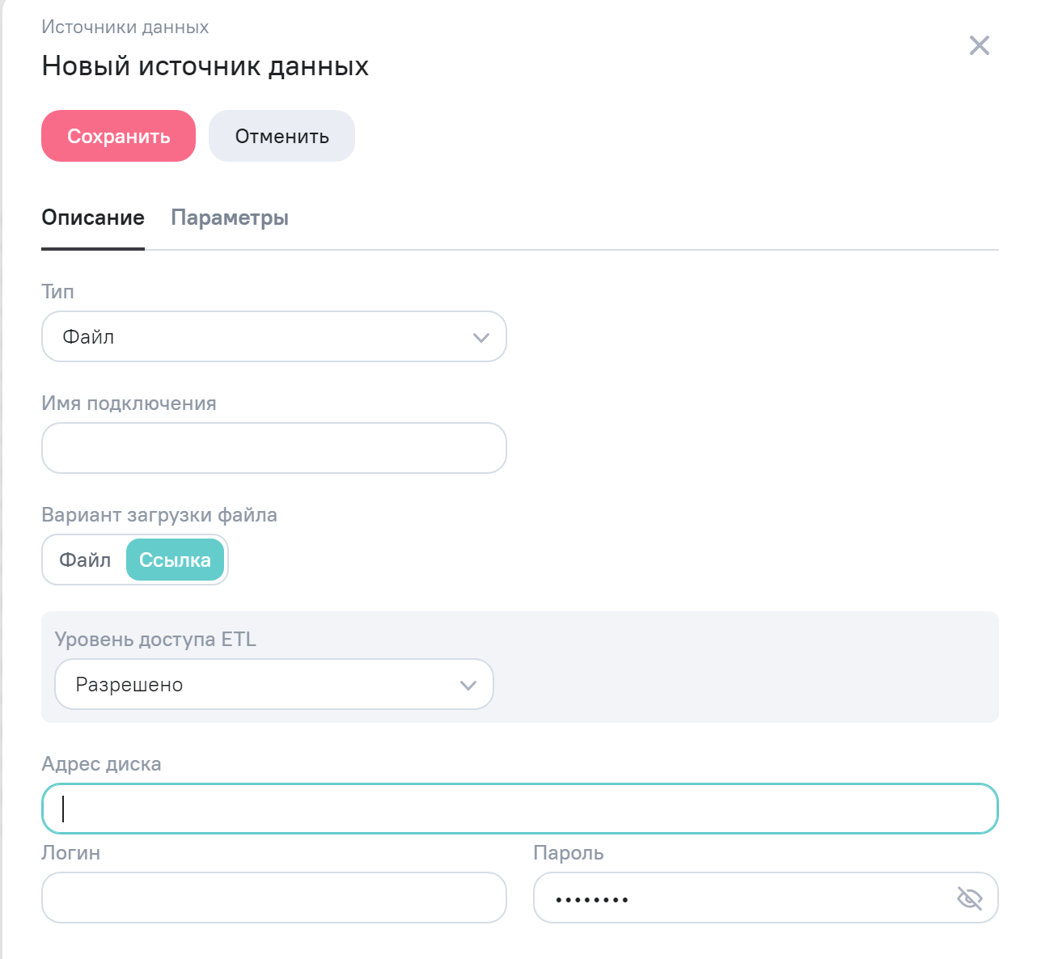The image size is (1037, 959).
Task: Click the Источники данных breadcrumb text
Action: click(125, 27)
